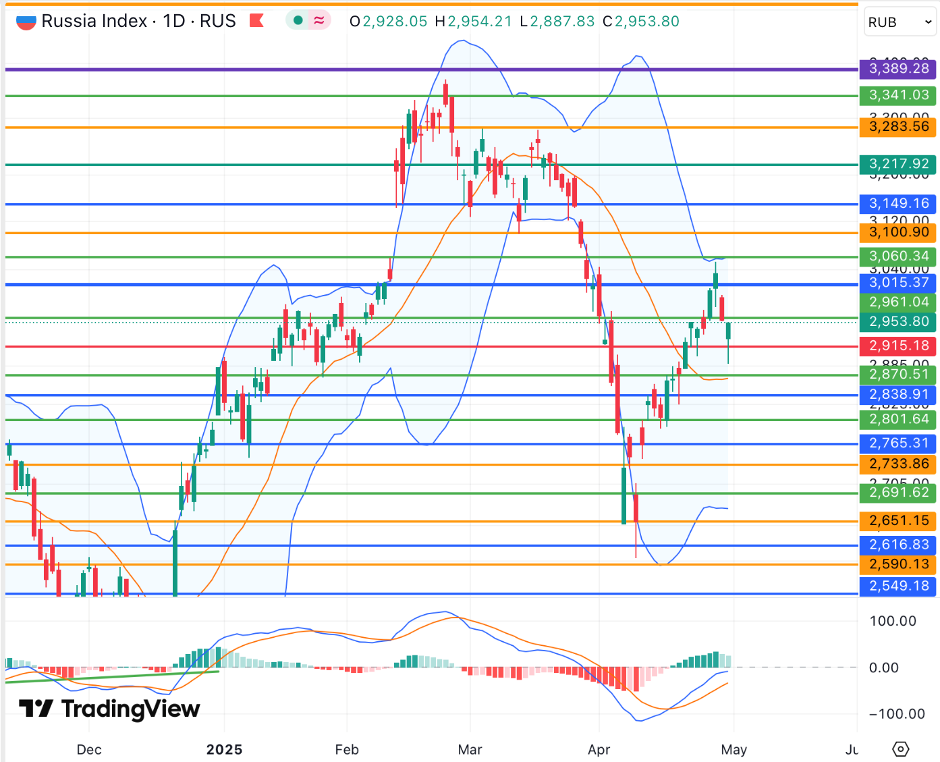The width and height of the screenshot is (940, 762).
Task: Click the green 3,341.03 price label
Action: (898, 95)
